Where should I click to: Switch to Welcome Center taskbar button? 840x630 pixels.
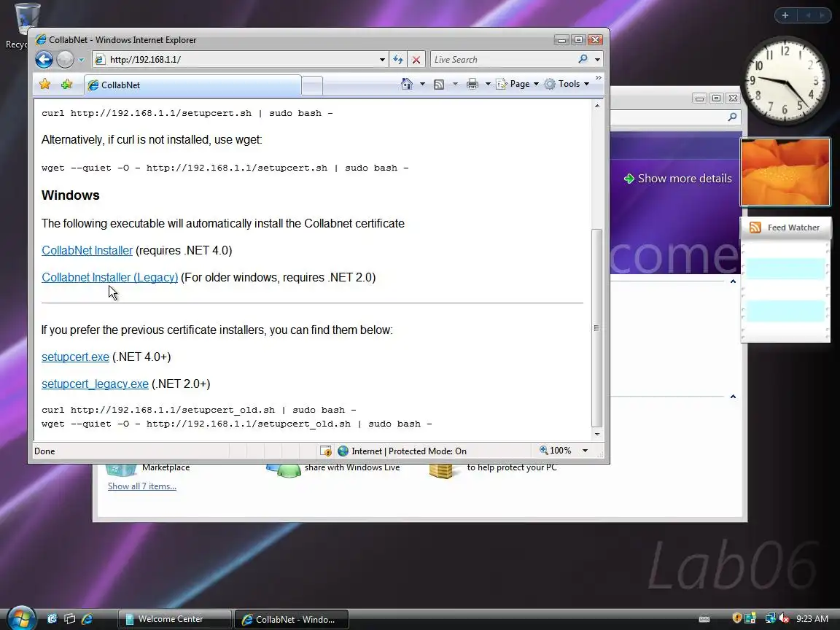[175, 619]
